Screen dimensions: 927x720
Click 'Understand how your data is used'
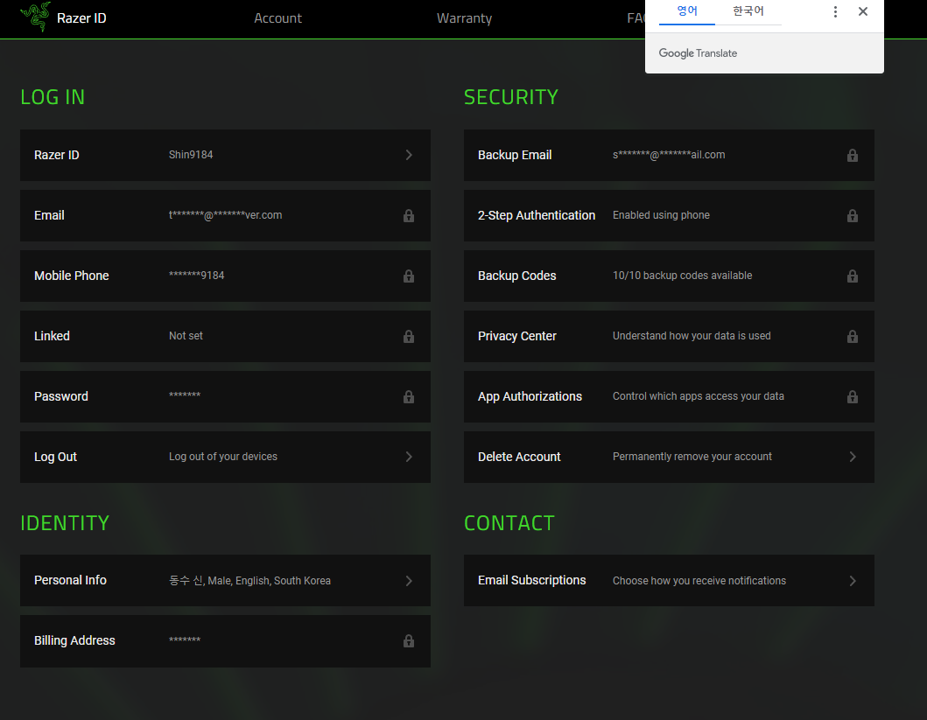(x=692, y=335)
